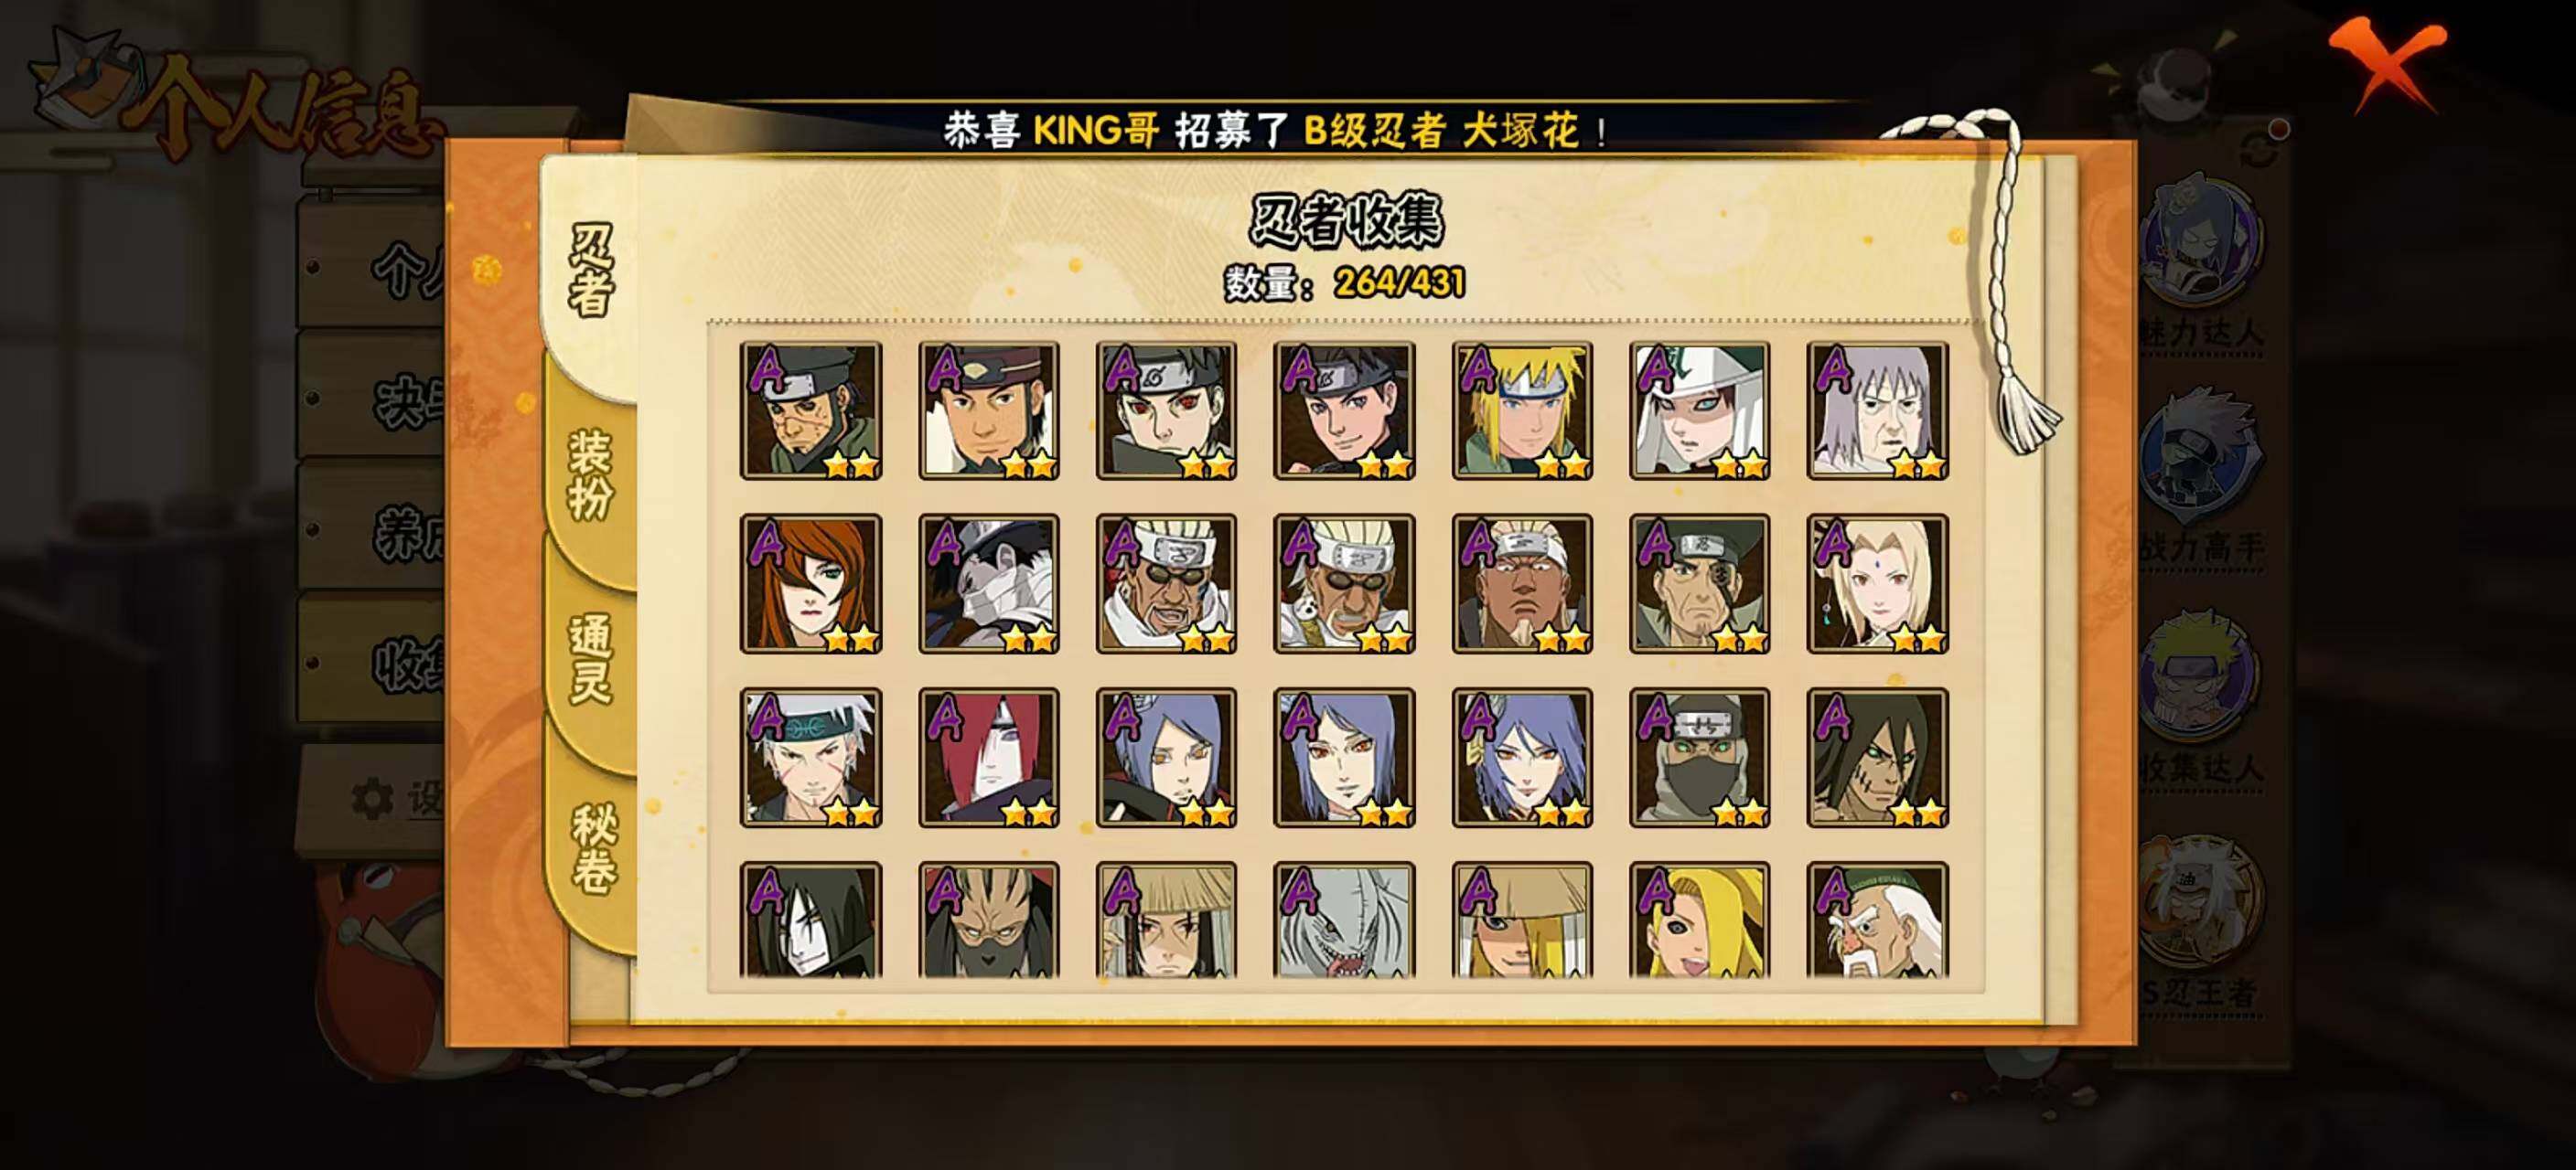This screenshot has width=2576, height=1170.
Task: Select gray shark summon portrait in bottom row
Action: [x=1344, y=921]
